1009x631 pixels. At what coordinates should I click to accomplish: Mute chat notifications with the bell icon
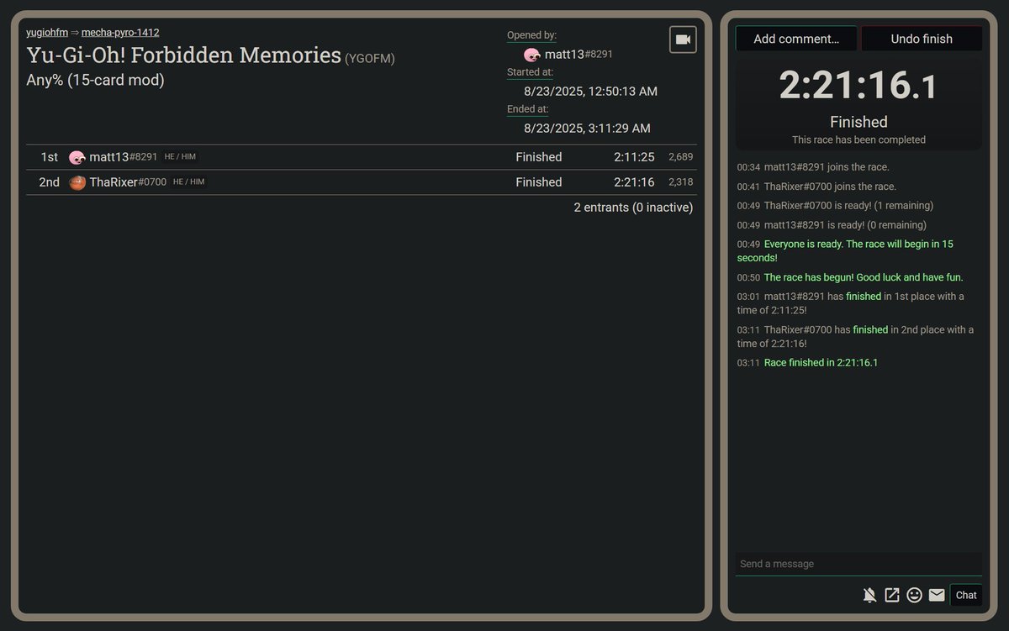(x=869, y=595)
